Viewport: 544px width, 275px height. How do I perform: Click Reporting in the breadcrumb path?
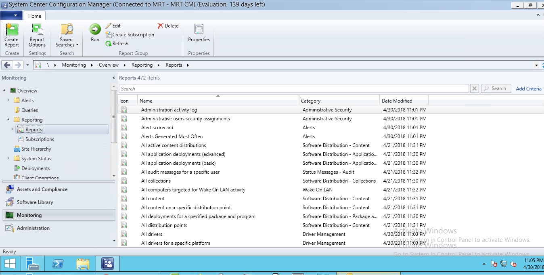pos(142,65)
